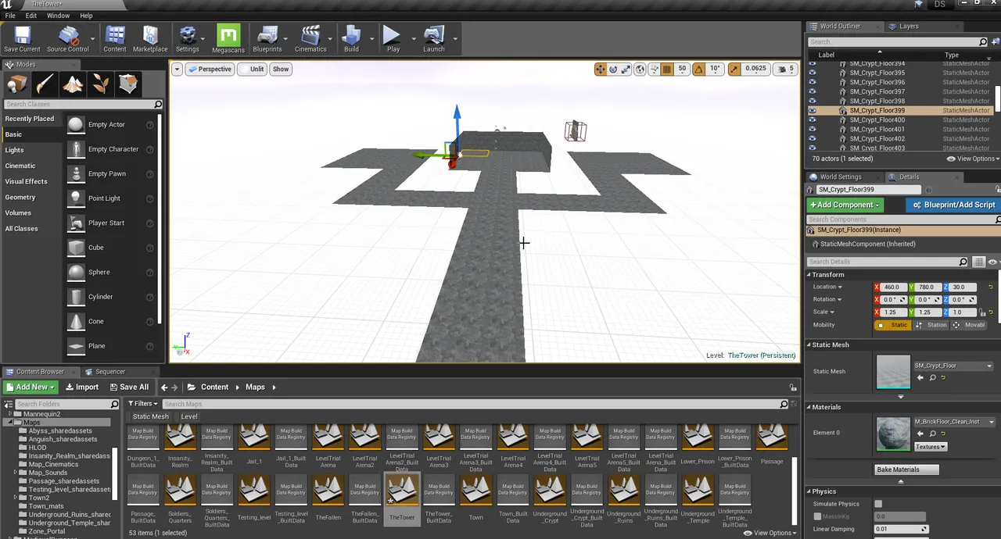Open the Settings gear icon
Viewport: 1001px width, 539px height.
[x=188, y=39]
